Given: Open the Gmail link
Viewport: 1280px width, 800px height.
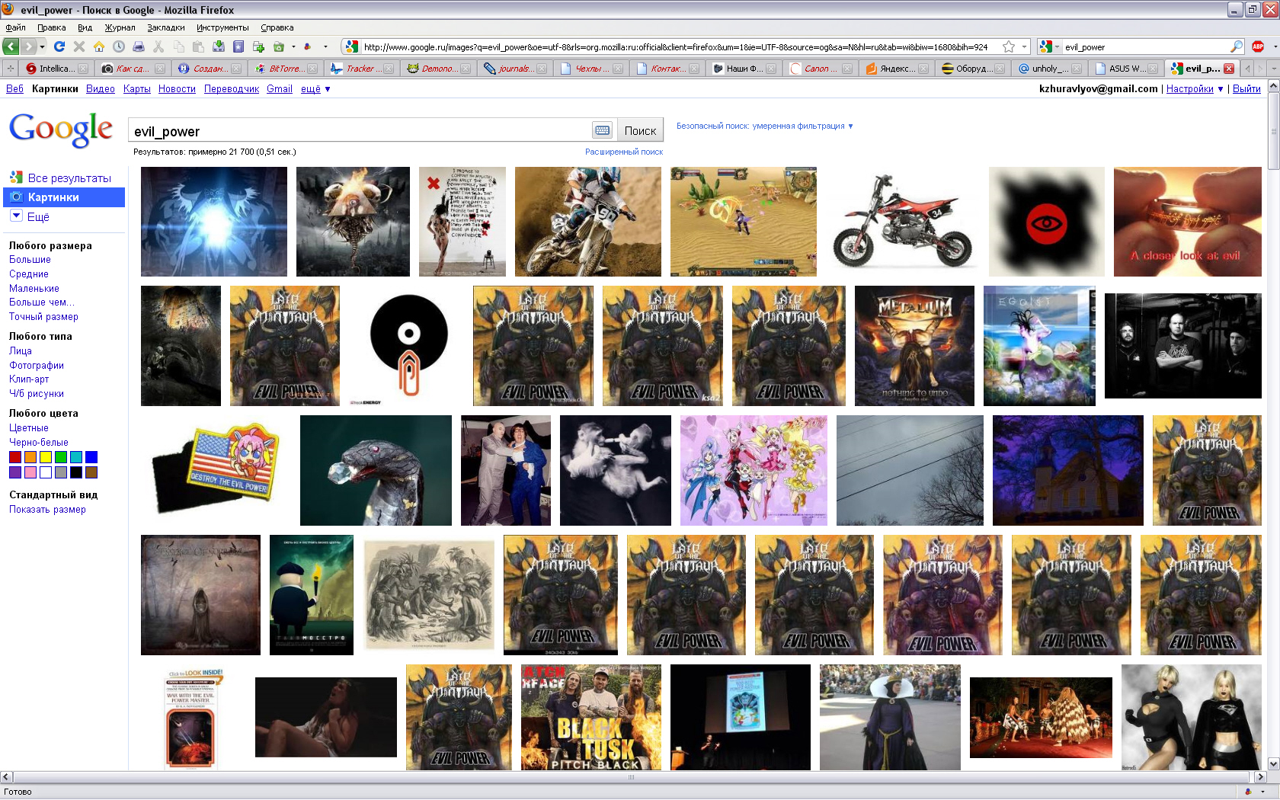Looking at the screenshot, I should [x=280, y=89].
